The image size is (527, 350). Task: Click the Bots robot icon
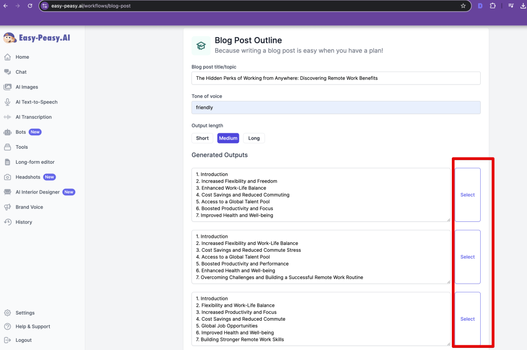(7, 132)
